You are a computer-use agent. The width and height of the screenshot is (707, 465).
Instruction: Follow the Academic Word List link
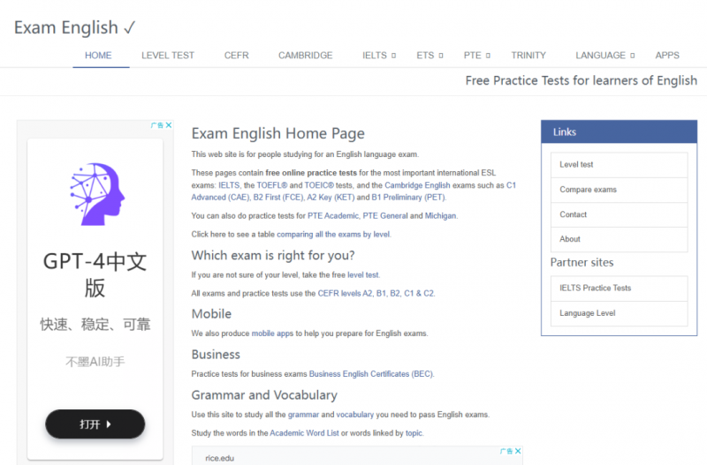coord(304,433)
